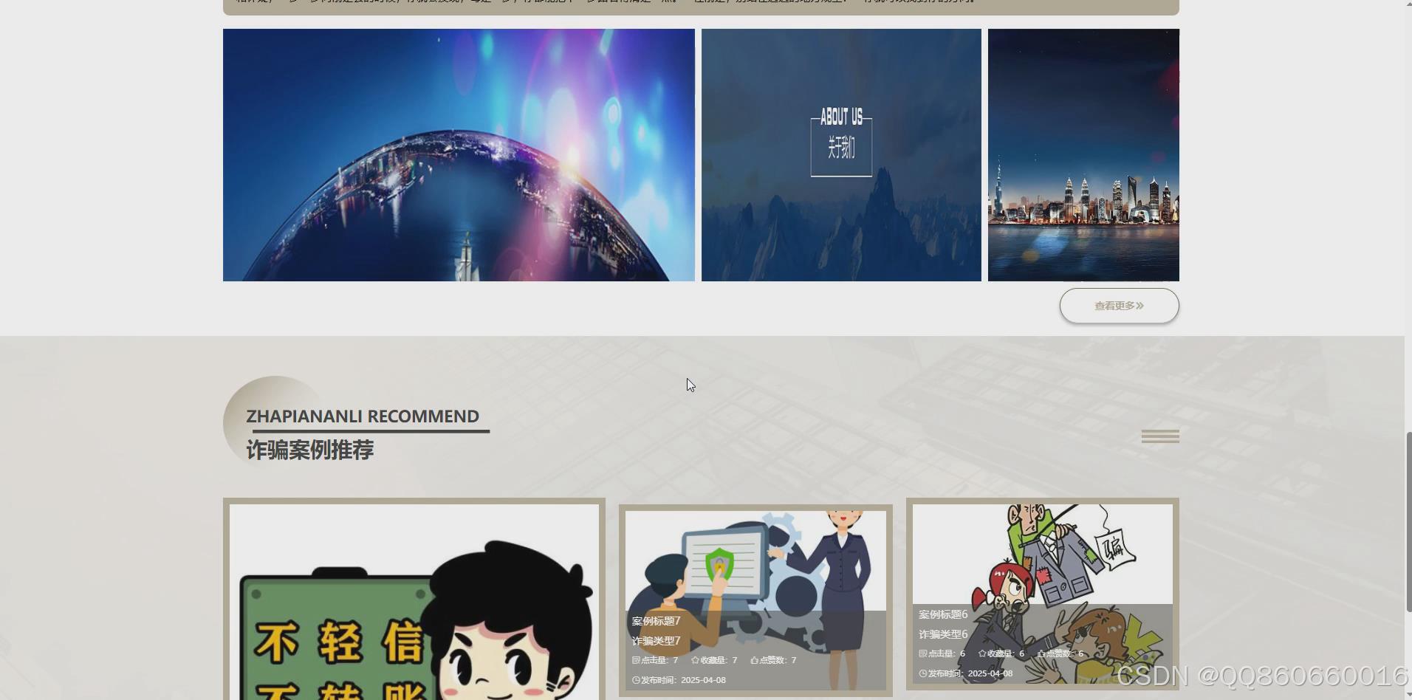The height and width of the screenshot is (700, 1412).
Task: Click the 2025-04-08 date on the 案例标题7 card
Action: click(703, 680)
